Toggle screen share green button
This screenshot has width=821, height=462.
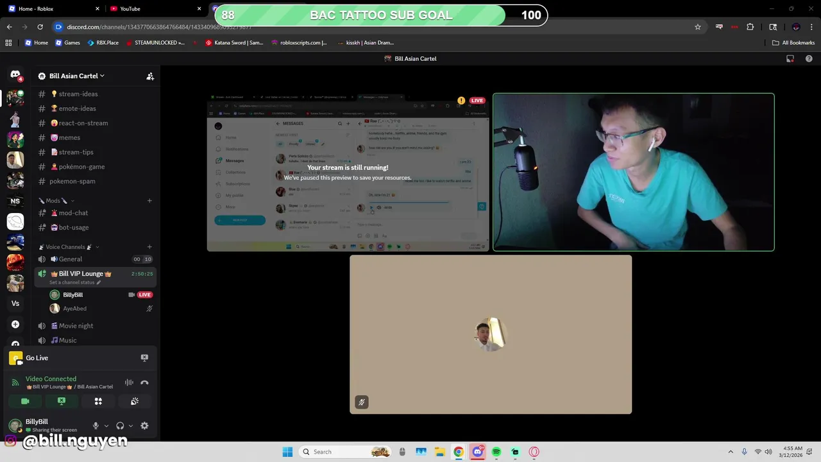click(62, 401)
